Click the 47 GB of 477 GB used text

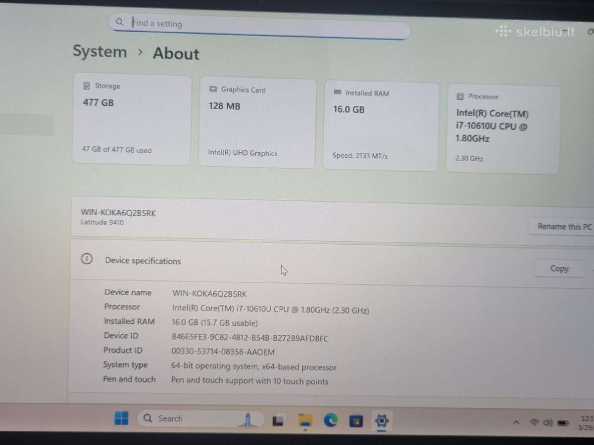click(117, 150)
